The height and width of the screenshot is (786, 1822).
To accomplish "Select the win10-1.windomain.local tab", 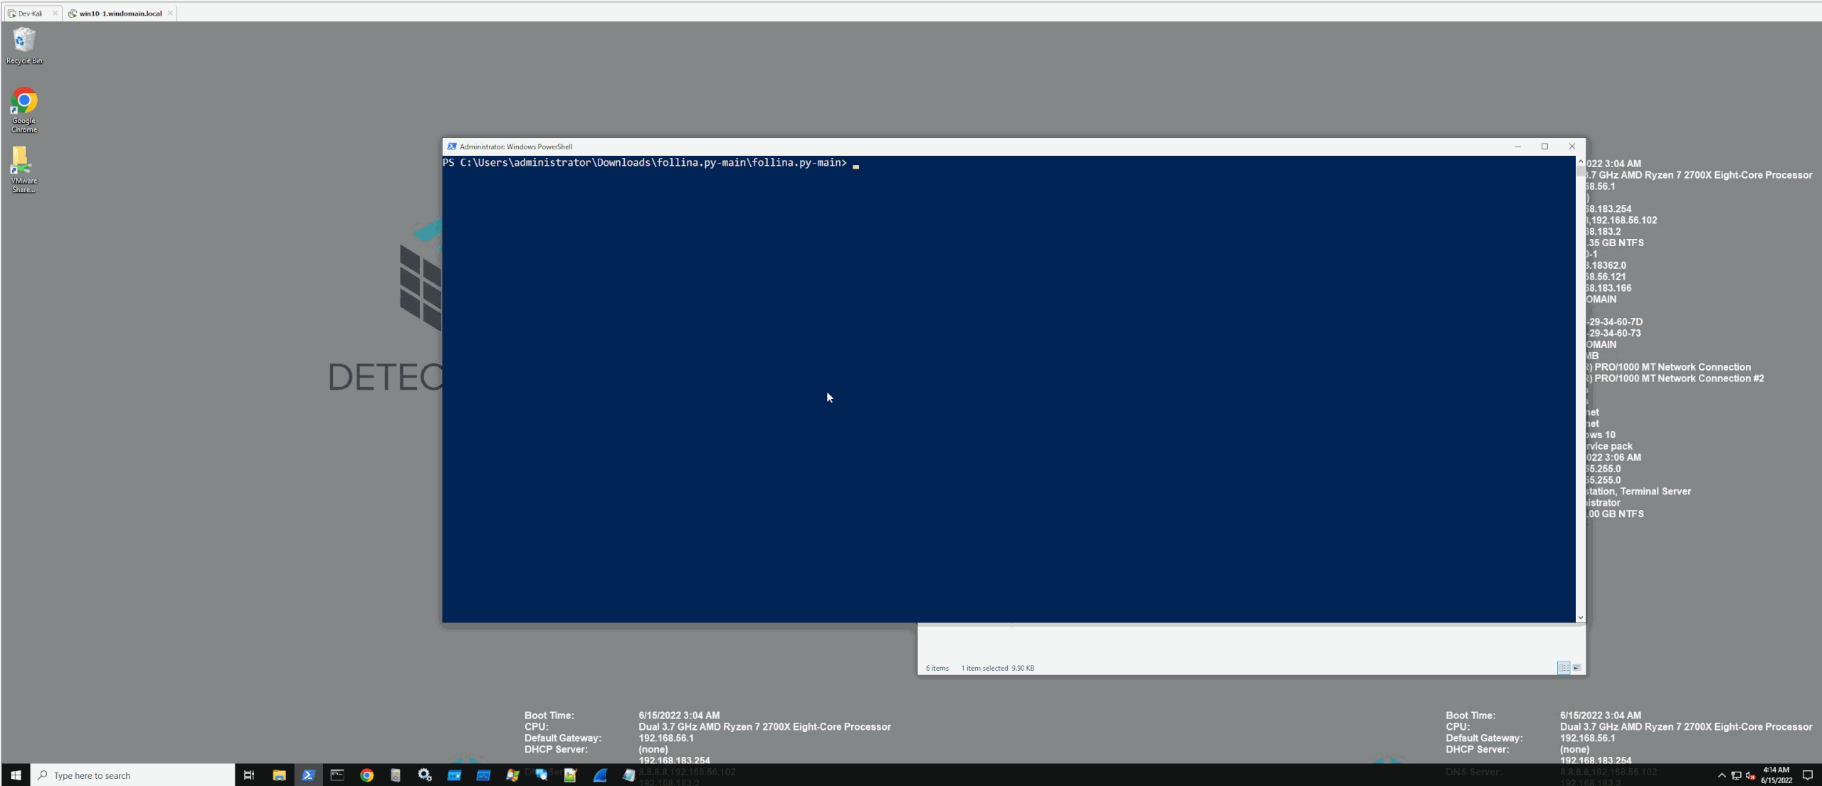I will pyautogui.click(x=120, y=13).
